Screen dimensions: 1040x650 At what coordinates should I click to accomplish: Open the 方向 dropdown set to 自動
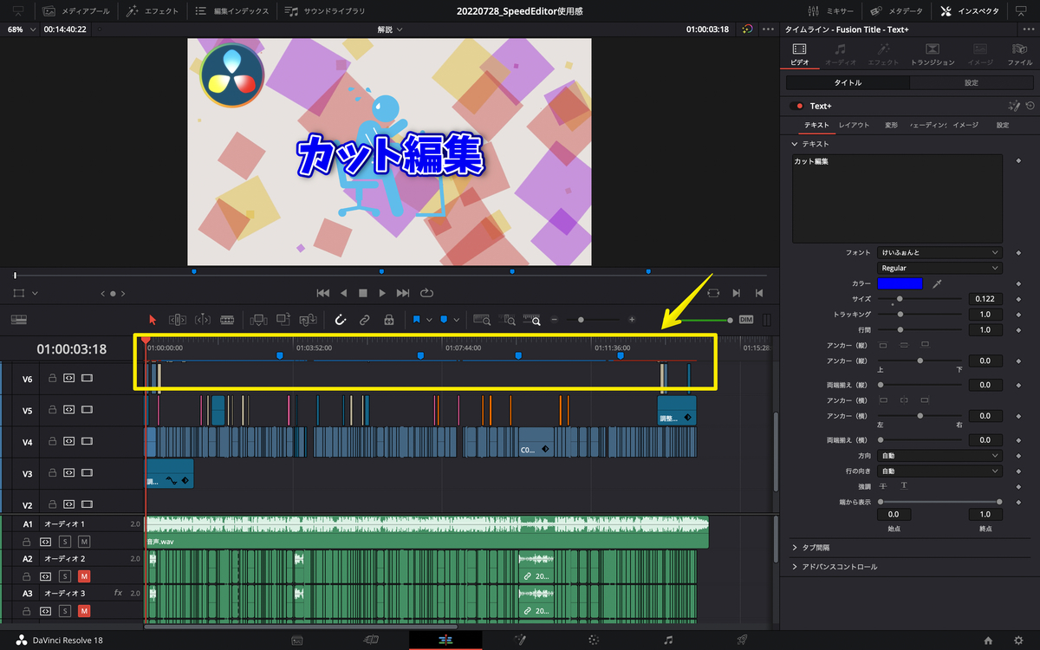pos(939,455)
